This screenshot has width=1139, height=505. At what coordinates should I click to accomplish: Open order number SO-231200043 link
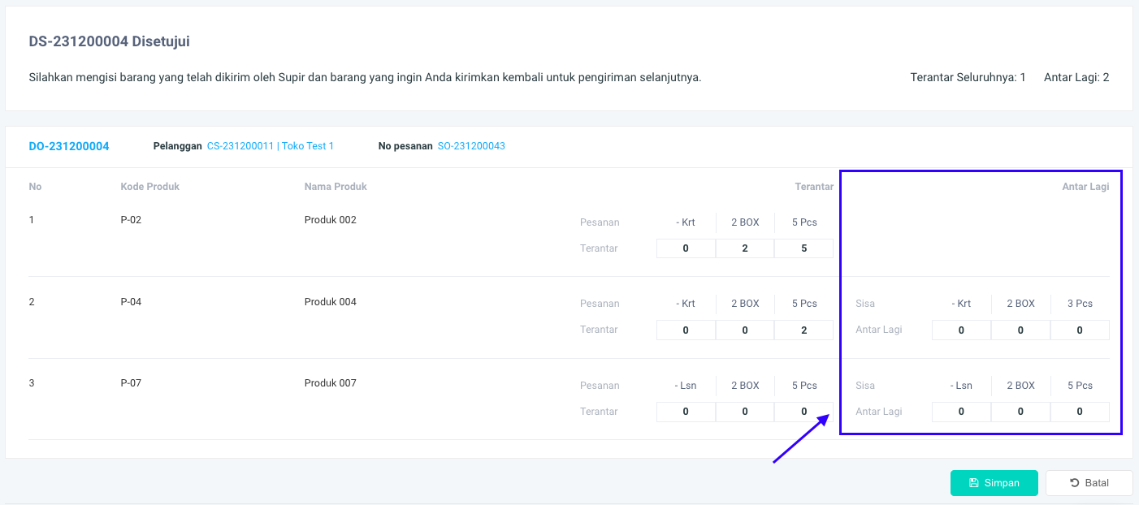tap(471, 146)
